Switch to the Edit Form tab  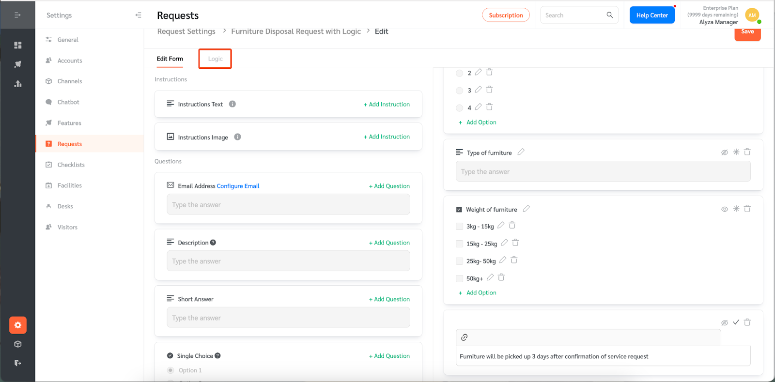[170, 59]
